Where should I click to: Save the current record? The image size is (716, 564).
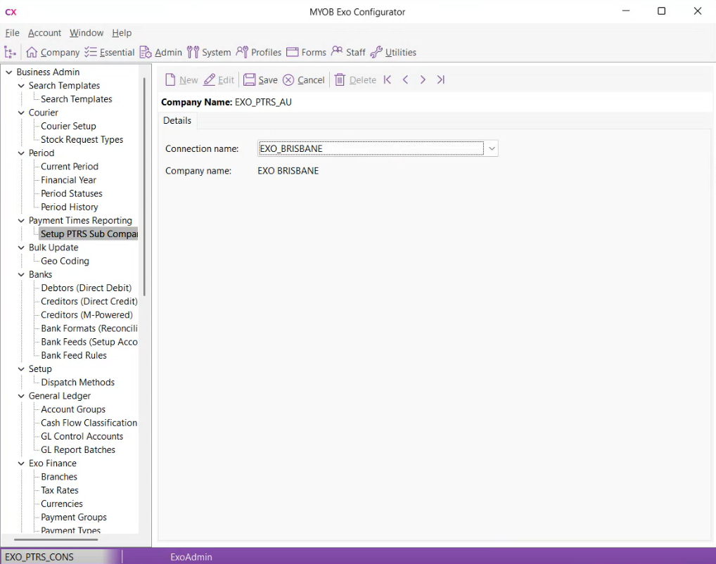(x=260, y=80)
